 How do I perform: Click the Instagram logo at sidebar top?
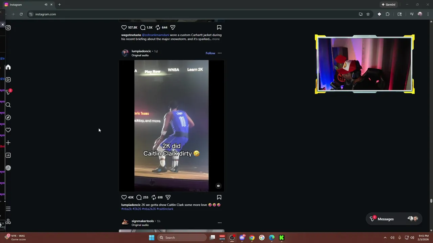8,28
